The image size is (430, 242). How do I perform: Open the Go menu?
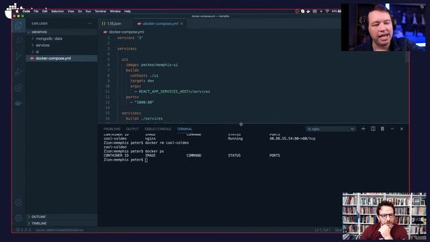point(80,11)
